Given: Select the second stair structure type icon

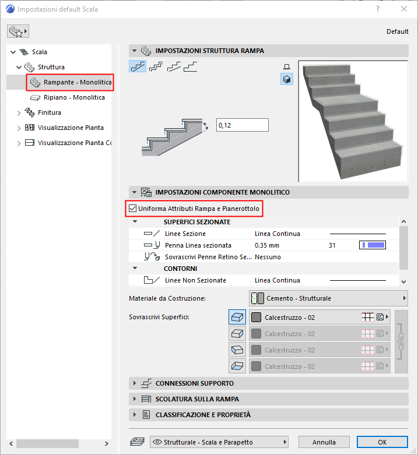Looking at the screenshot, I should [156, 66].
